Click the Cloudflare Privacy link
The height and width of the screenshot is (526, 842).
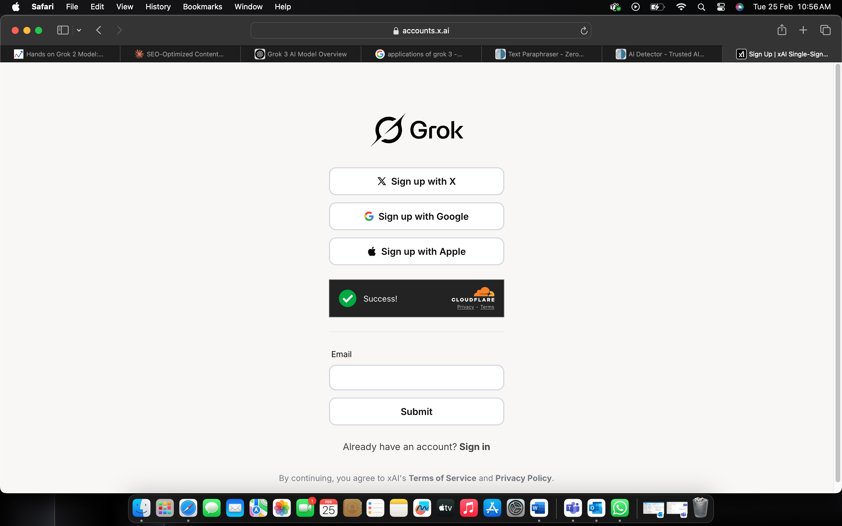pos(465,307)
